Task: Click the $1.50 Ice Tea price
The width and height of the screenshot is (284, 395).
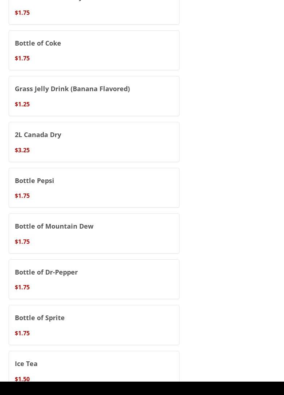Action: pyautogui.click(x=22, y=379)
